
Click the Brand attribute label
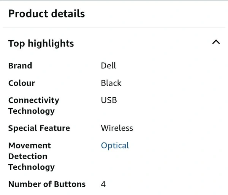[x=20, y=66]
